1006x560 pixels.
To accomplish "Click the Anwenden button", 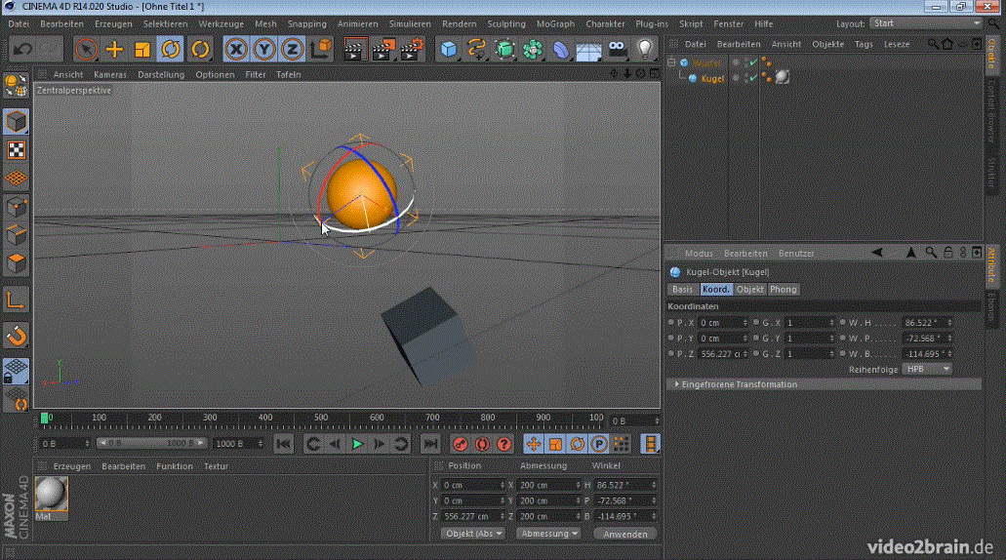I will coord(624,534).
